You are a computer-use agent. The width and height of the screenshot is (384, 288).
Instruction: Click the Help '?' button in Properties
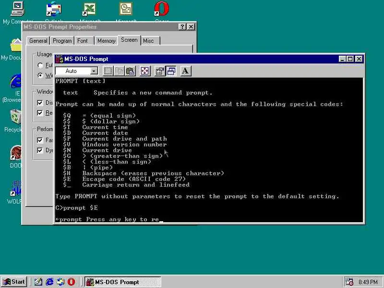pyautogui.click(x=182, y=27)
